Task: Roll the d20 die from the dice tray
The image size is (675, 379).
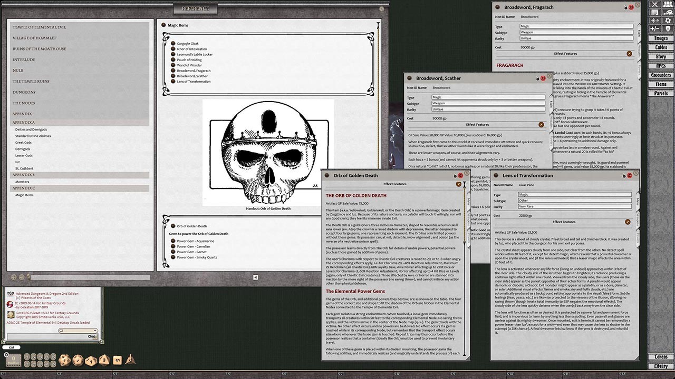Action: [x=63, y=360]
